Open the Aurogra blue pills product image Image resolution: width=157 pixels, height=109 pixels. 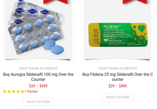pyautogui.click(x=38, y=30)
